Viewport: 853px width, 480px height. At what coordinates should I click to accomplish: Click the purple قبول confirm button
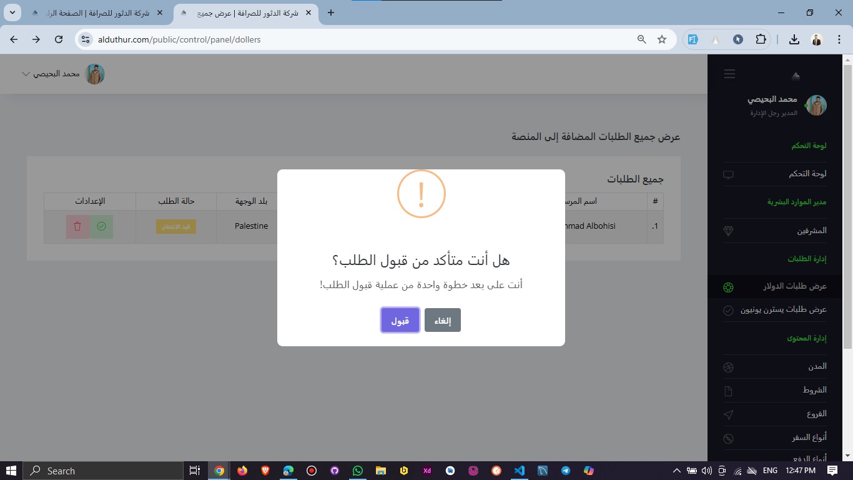point(400,321)
